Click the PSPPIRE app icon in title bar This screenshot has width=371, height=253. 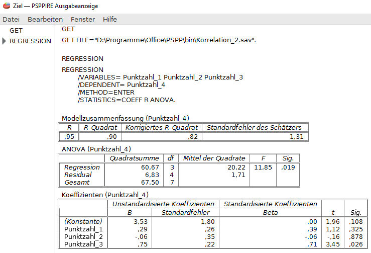point(7,6)
